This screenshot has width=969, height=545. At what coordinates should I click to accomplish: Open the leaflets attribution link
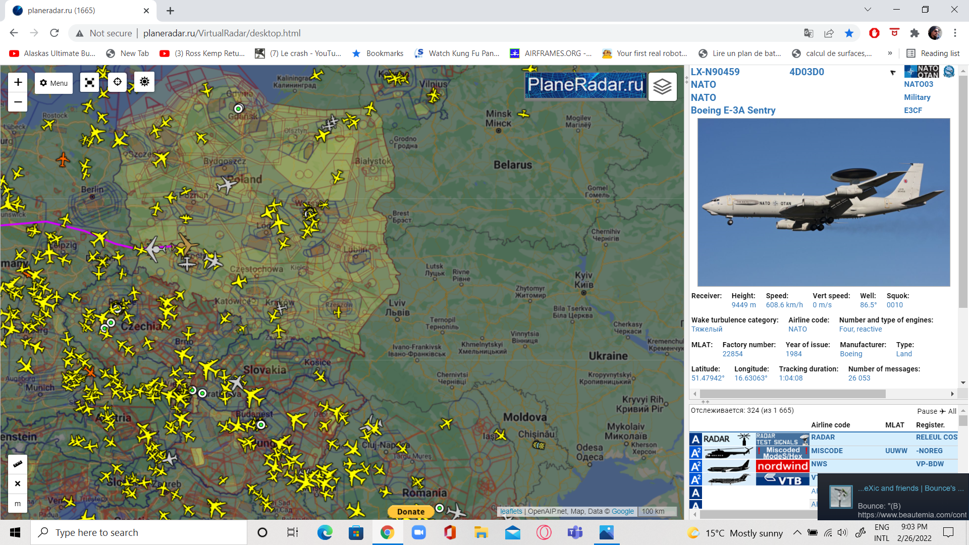pos(511,511)
